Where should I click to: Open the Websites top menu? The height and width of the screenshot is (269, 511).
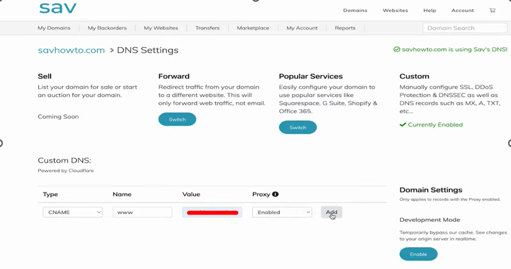pos(395,10)
